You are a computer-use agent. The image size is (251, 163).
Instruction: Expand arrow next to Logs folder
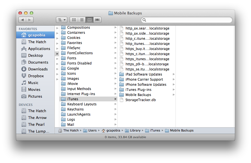click(115, 120)
